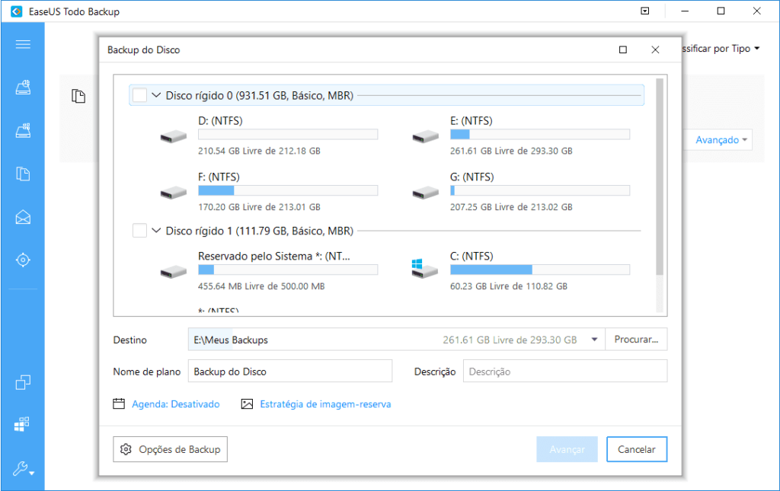This screenshot has height=491, width=780.
Task: Open Opções de Backup
Action: pyautogui.click(x=170, y=449)
